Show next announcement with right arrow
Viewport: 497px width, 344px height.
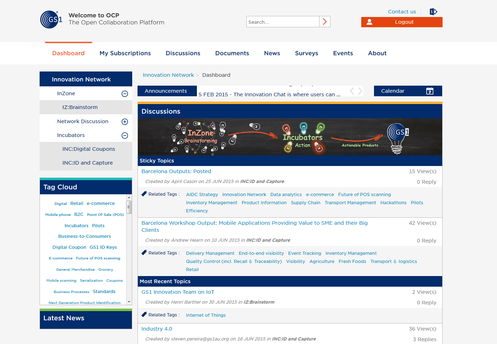[x=360, y=91]
